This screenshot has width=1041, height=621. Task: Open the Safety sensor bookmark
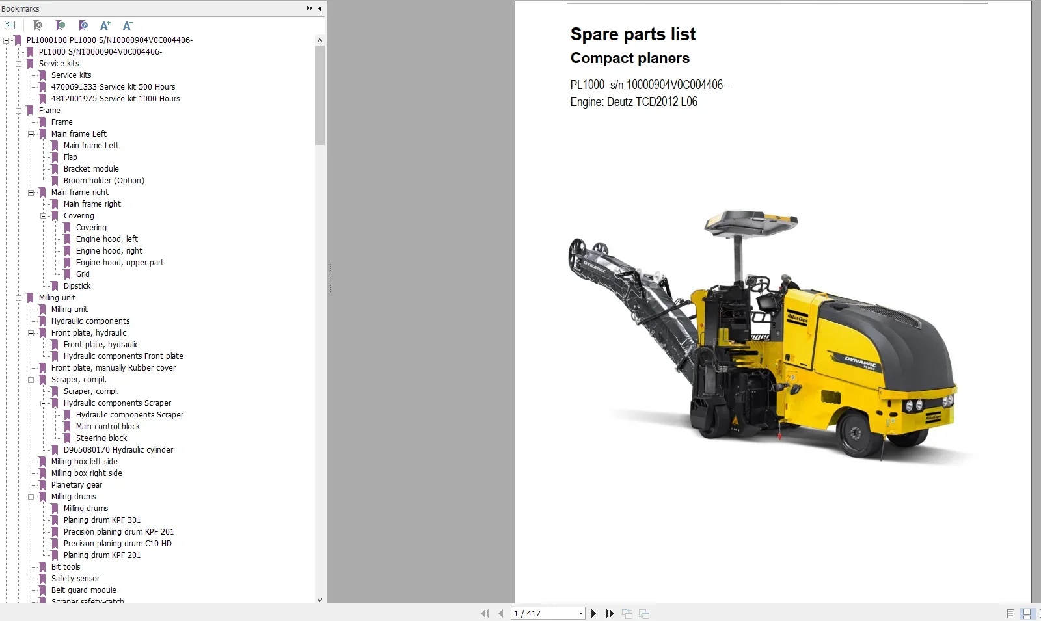click(75, 578)
